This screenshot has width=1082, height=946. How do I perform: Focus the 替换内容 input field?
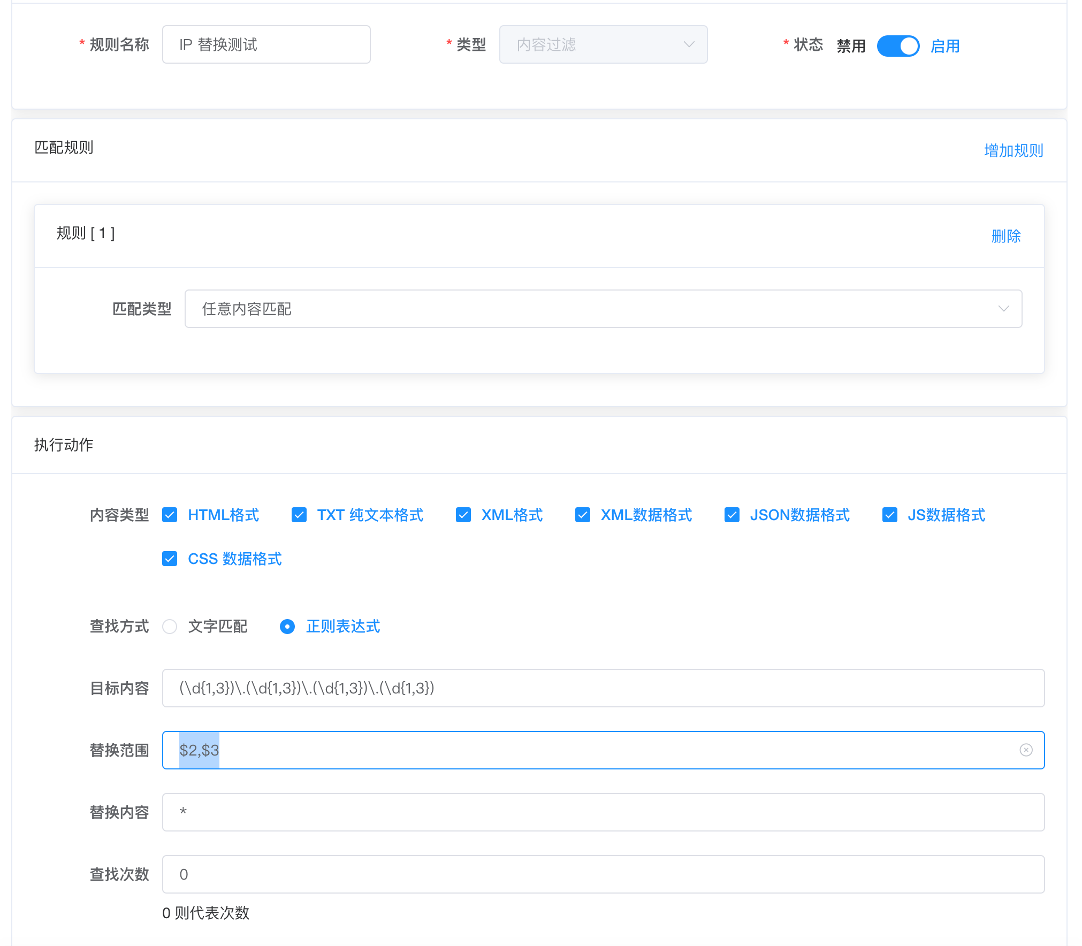point(603,812)
